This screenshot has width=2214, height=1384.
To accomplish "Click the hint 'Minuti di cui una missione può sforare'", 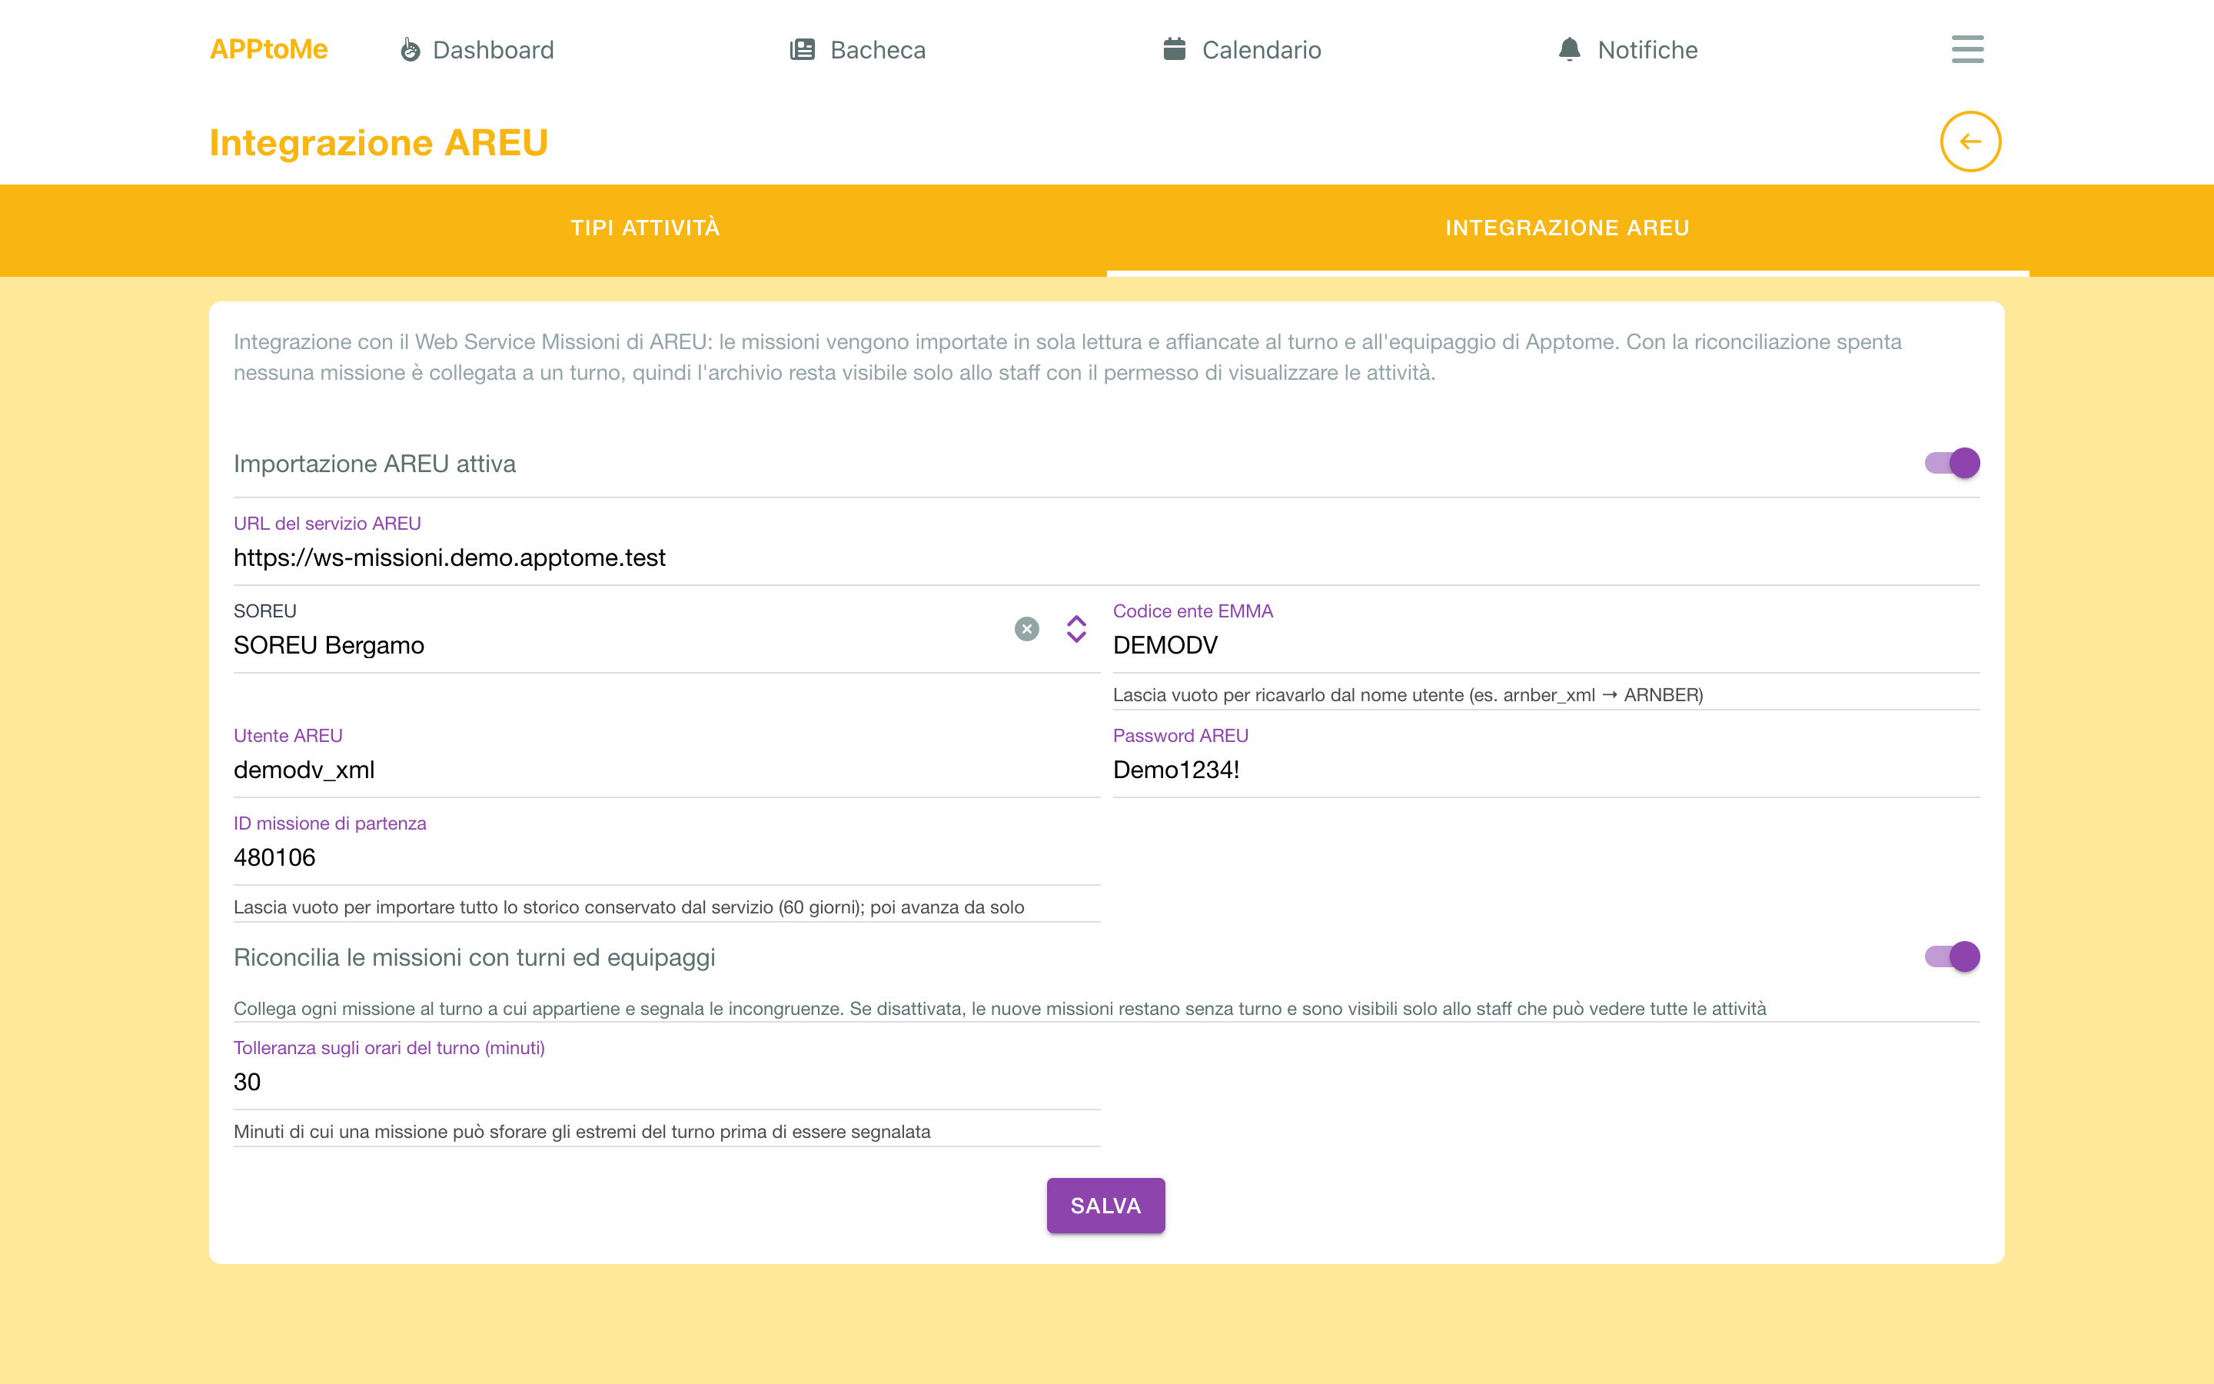I will [582, 1131].
